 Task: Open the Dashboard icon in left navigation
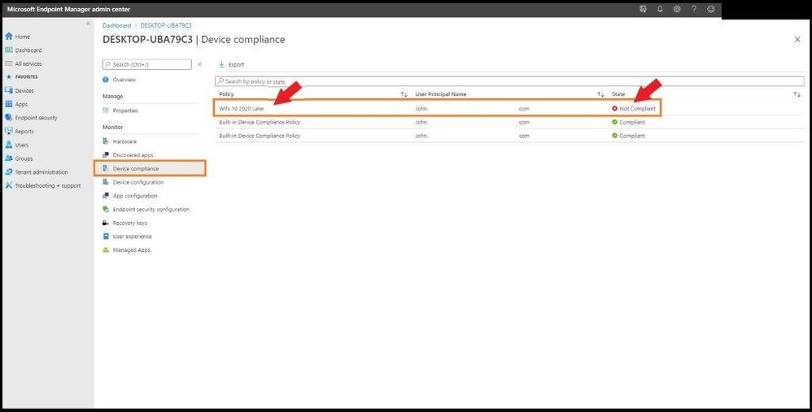[9, 50]
